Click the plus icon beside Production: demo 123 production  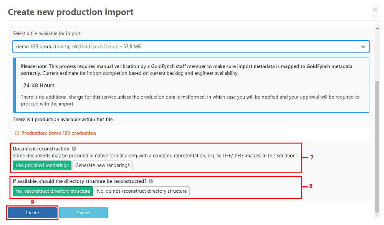coord(17,132)
